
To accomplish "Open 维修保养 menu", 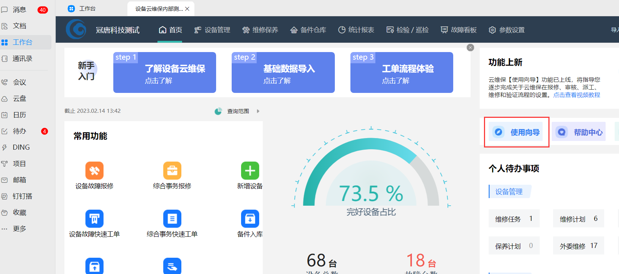I will pos(260,30).
